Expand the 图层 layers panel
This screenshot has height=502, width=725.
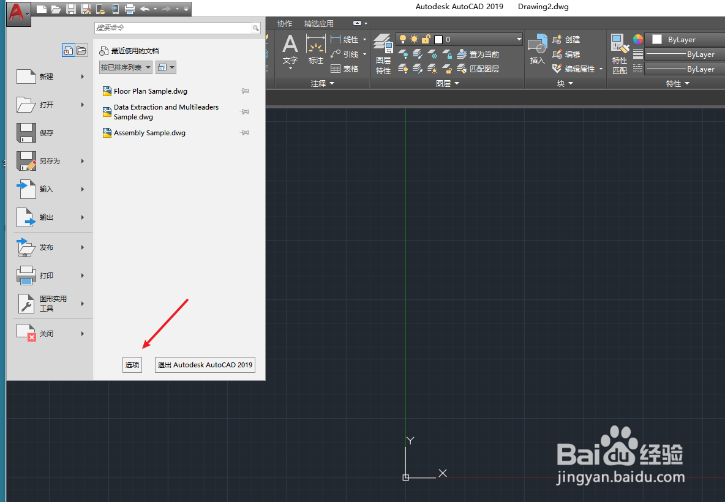click(448, 83)
